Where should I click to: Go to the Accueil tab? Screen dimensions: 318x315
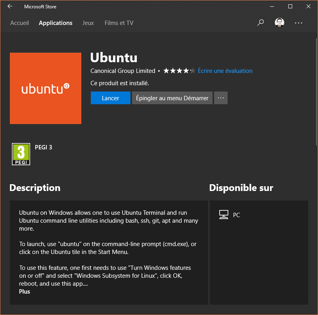click(x=19, y=23)
